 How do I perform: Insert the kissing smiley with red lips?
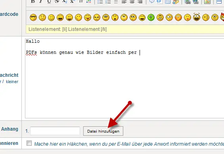pos(188,17)
